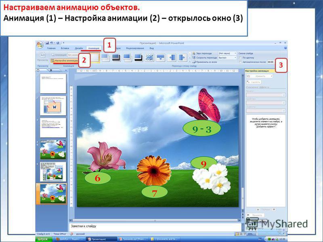Open slide 2 thumbnail with butterfly
The height and width of the screenshot is (242, 323).
(53, 106)
